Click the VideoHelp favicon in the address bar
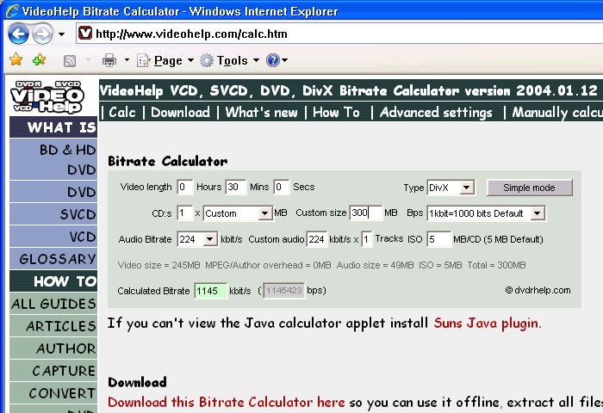This screenshot has height=413, width=603. [x=85, y=34]
